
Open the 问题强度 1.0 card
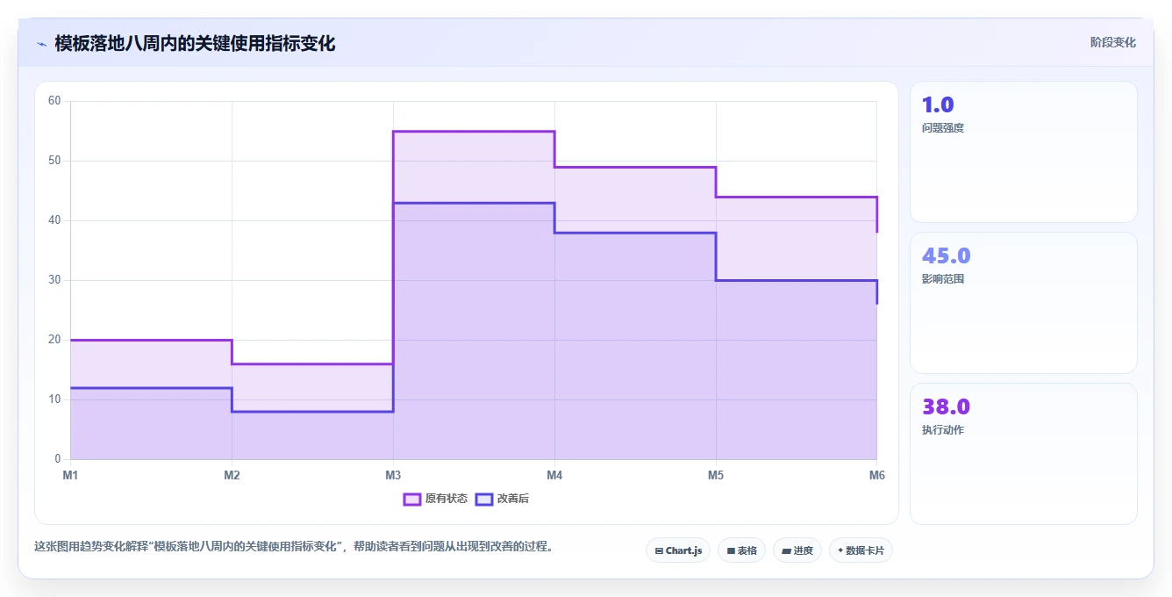tap(1024, 152)
